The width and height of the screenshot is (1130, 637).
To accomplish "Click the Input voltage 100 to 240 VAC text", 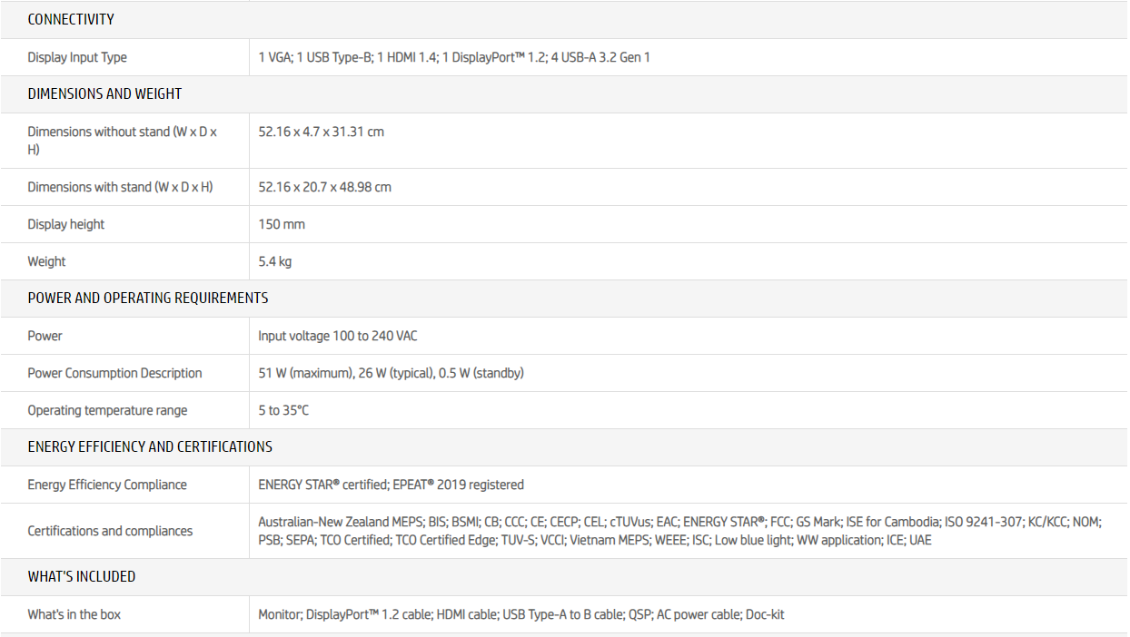I will tap(338, 336).
